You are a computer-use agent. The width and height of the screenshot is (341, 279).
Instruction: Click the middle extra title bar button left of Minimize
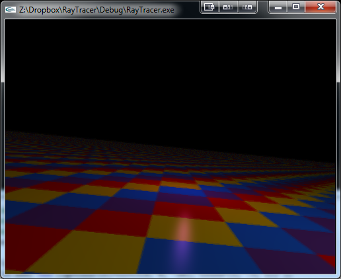click(x=229, y=7)
